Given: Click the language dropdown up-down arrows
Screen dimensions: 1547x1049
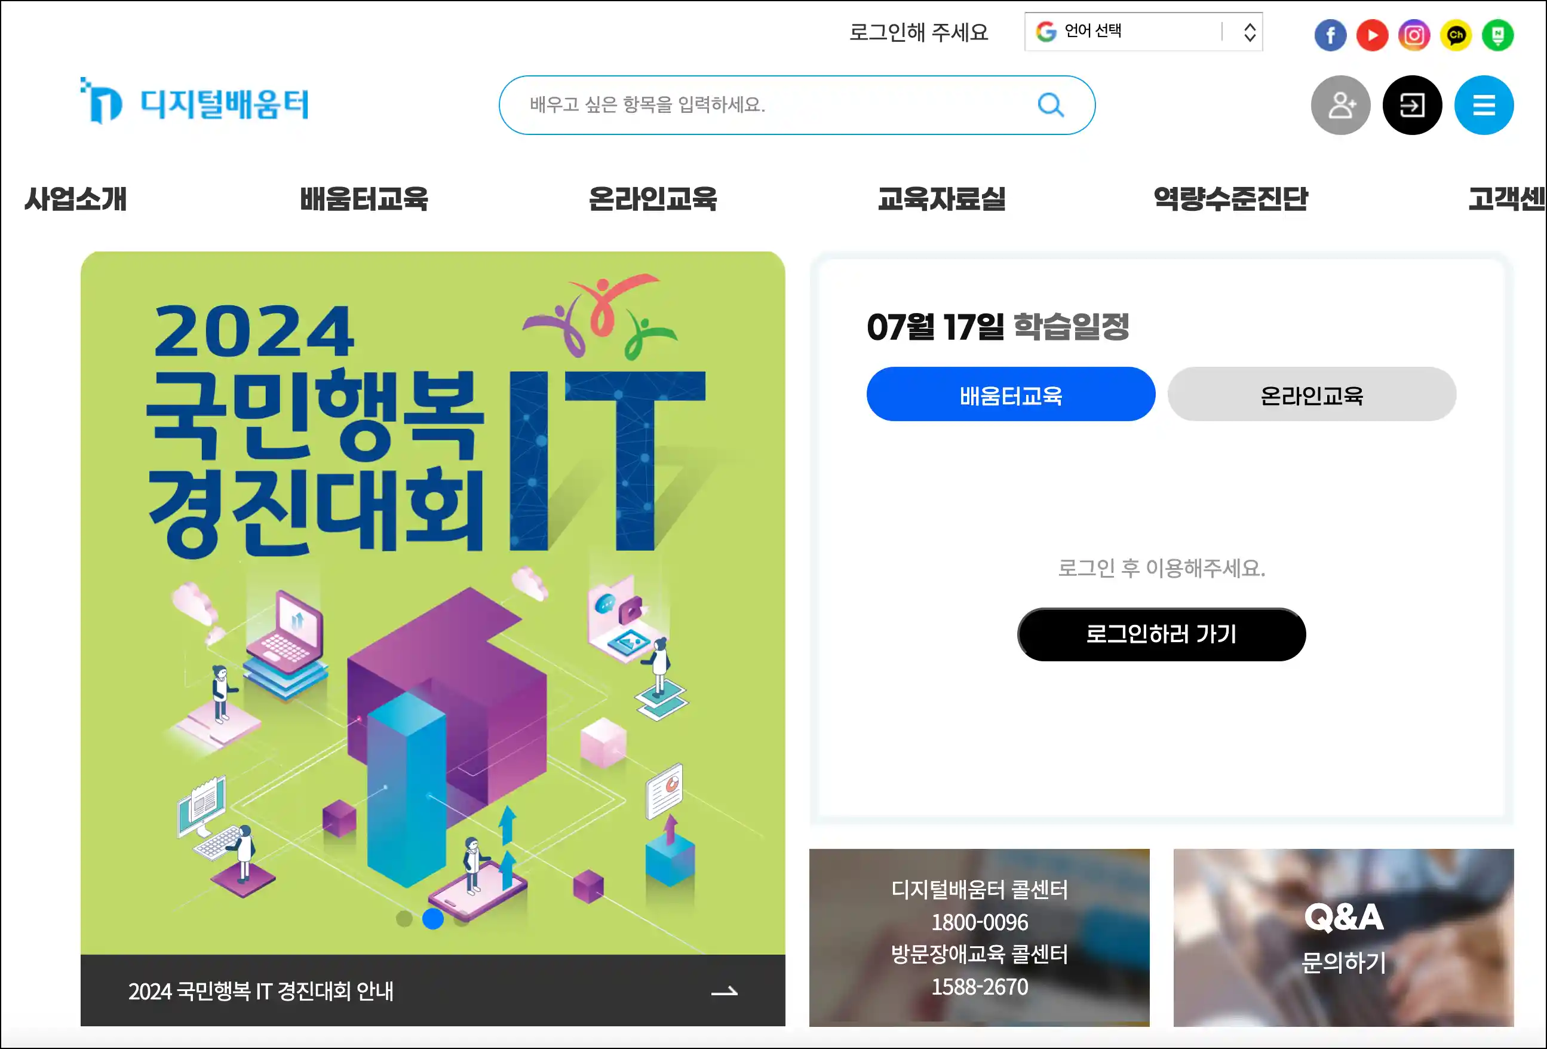Looking at the screenshot, I should tap(1250, 32).
